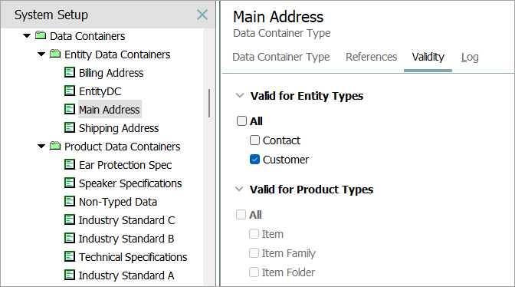Check the Contact entity type checkbox
This screenshot has width=515, height=287.
(254, 140)
